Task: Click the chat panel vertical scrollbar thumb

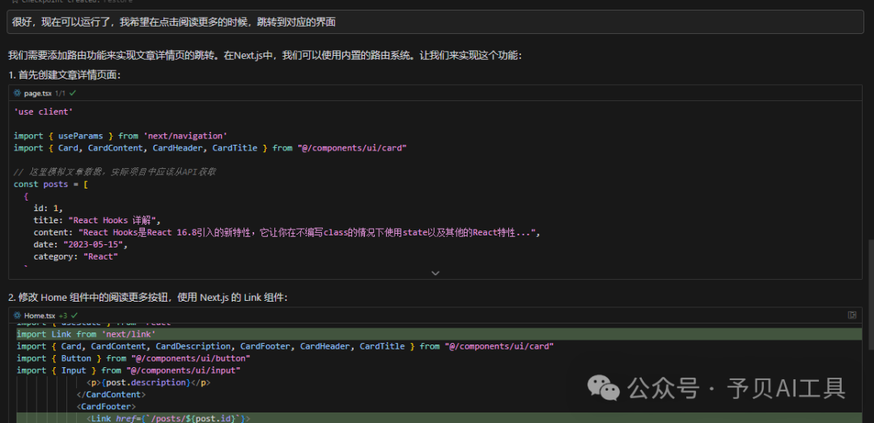Action: click(871, 294)
